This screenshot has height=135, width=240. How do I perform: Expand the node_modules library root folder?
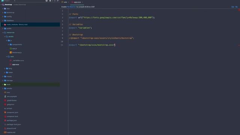tap(3, 24)
